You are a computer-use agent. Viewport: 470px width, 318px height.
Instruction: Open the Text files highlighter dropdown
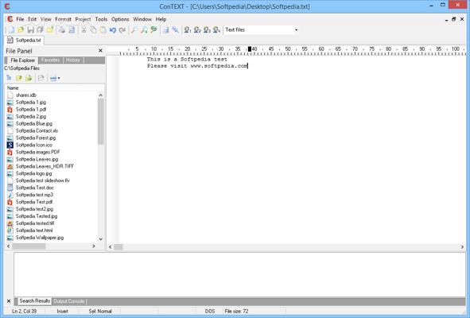click(296, 29)
